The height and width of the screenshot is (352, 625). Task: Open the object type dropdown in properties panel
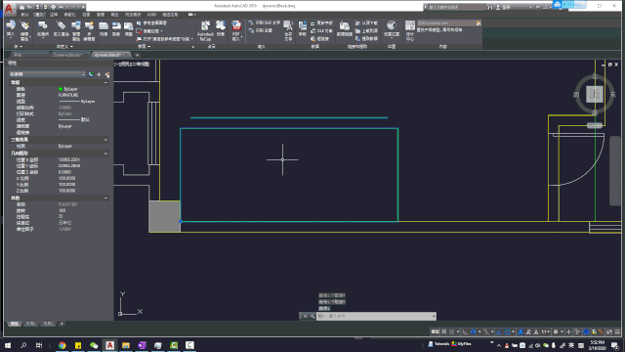pyautogui.click(x=47, y=74)
